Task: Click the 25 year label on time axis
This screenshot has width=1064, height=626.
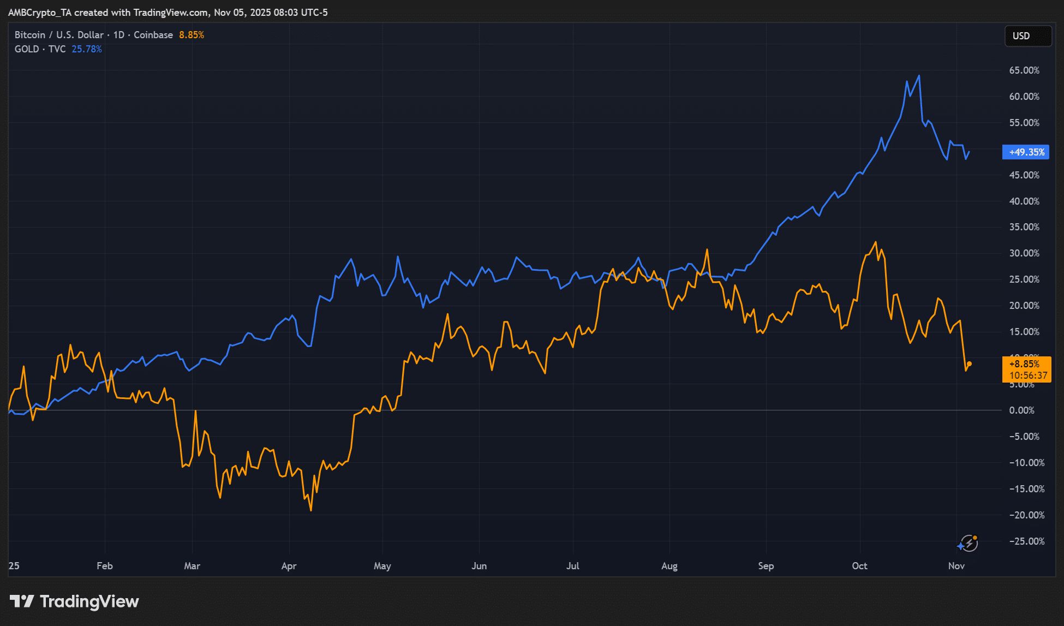Action: point(14,566)
